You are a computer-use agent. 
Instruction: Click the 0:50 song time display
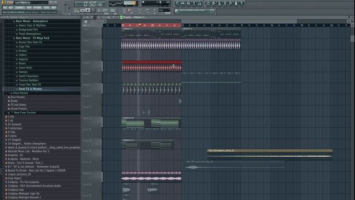point(90,4)
